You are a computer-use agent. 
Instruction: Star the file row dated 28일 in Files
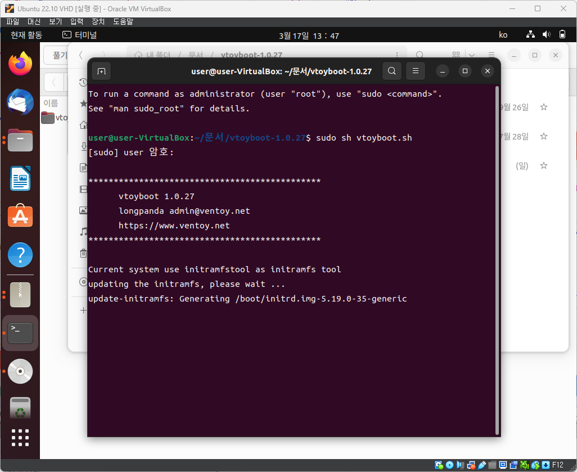pyautogui.click(x=543, y=137)
